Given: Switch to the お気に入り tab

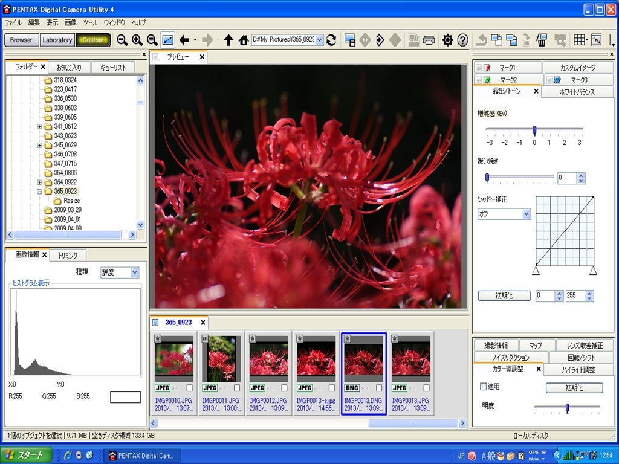Looking at the screenshot, I should pos(69,68).
